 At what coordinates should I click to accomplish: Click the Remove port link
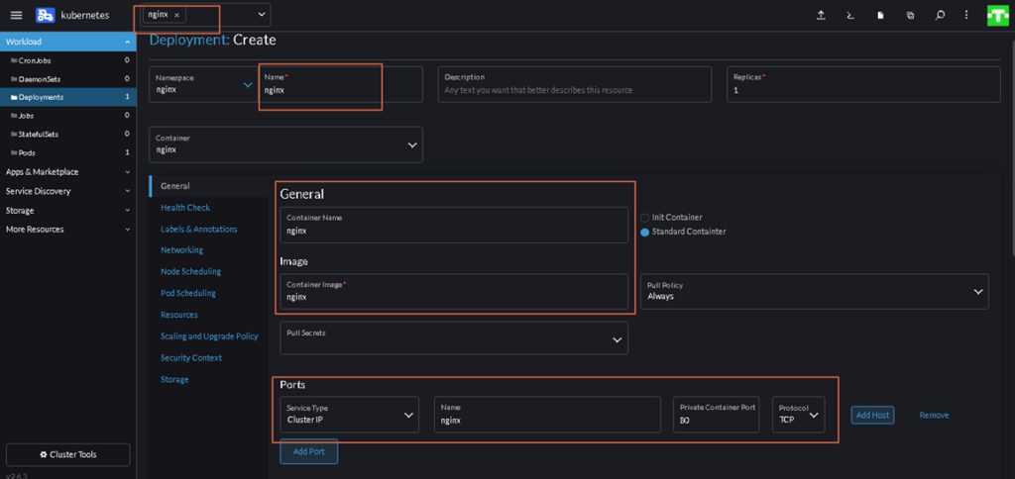pyautogui.click(x=934, y=415)
